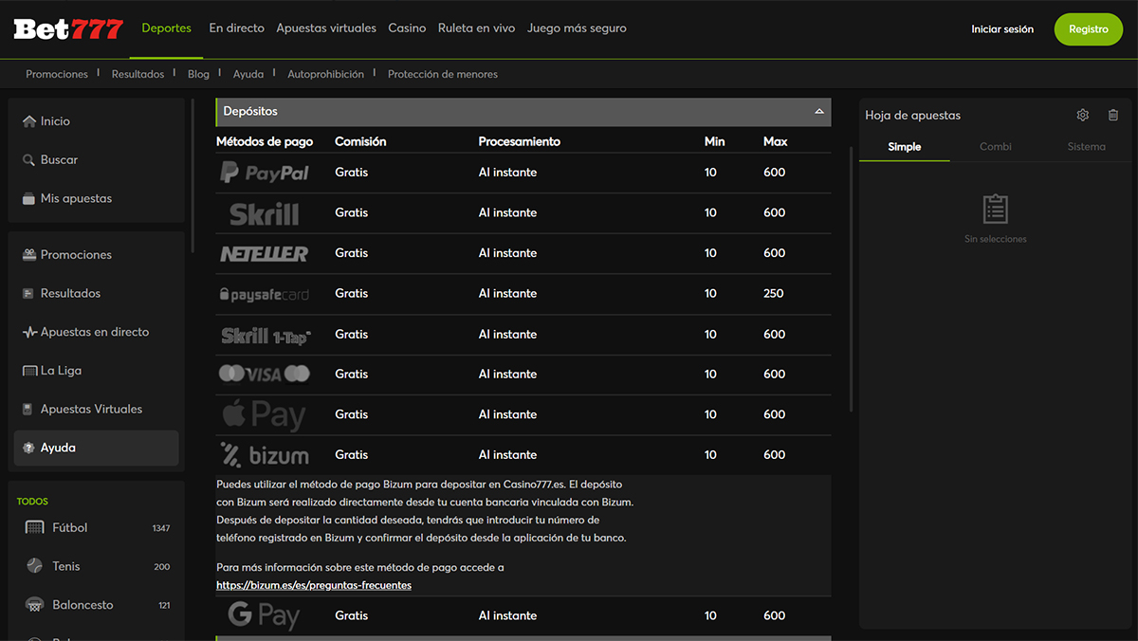Collapse the Depósitos header bar
Screen dimensions: 1138x641
tap(523, 112)
